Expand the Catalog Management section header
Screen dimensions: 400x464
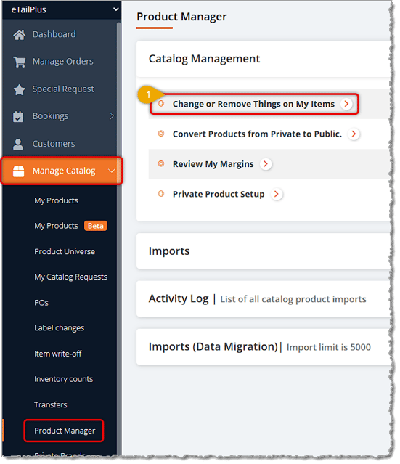[264, 59]
